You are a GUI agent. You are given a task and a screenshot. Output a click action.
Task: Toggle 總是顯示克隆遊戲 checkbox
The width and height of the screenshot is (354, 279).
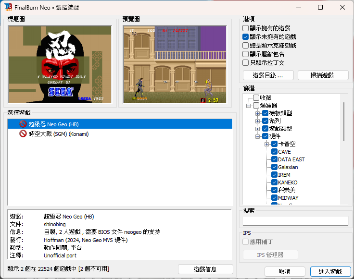pos(245,45)
